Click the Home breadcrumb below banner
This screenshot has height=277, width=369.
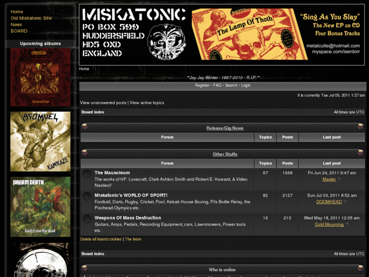[x=84, y=69]
